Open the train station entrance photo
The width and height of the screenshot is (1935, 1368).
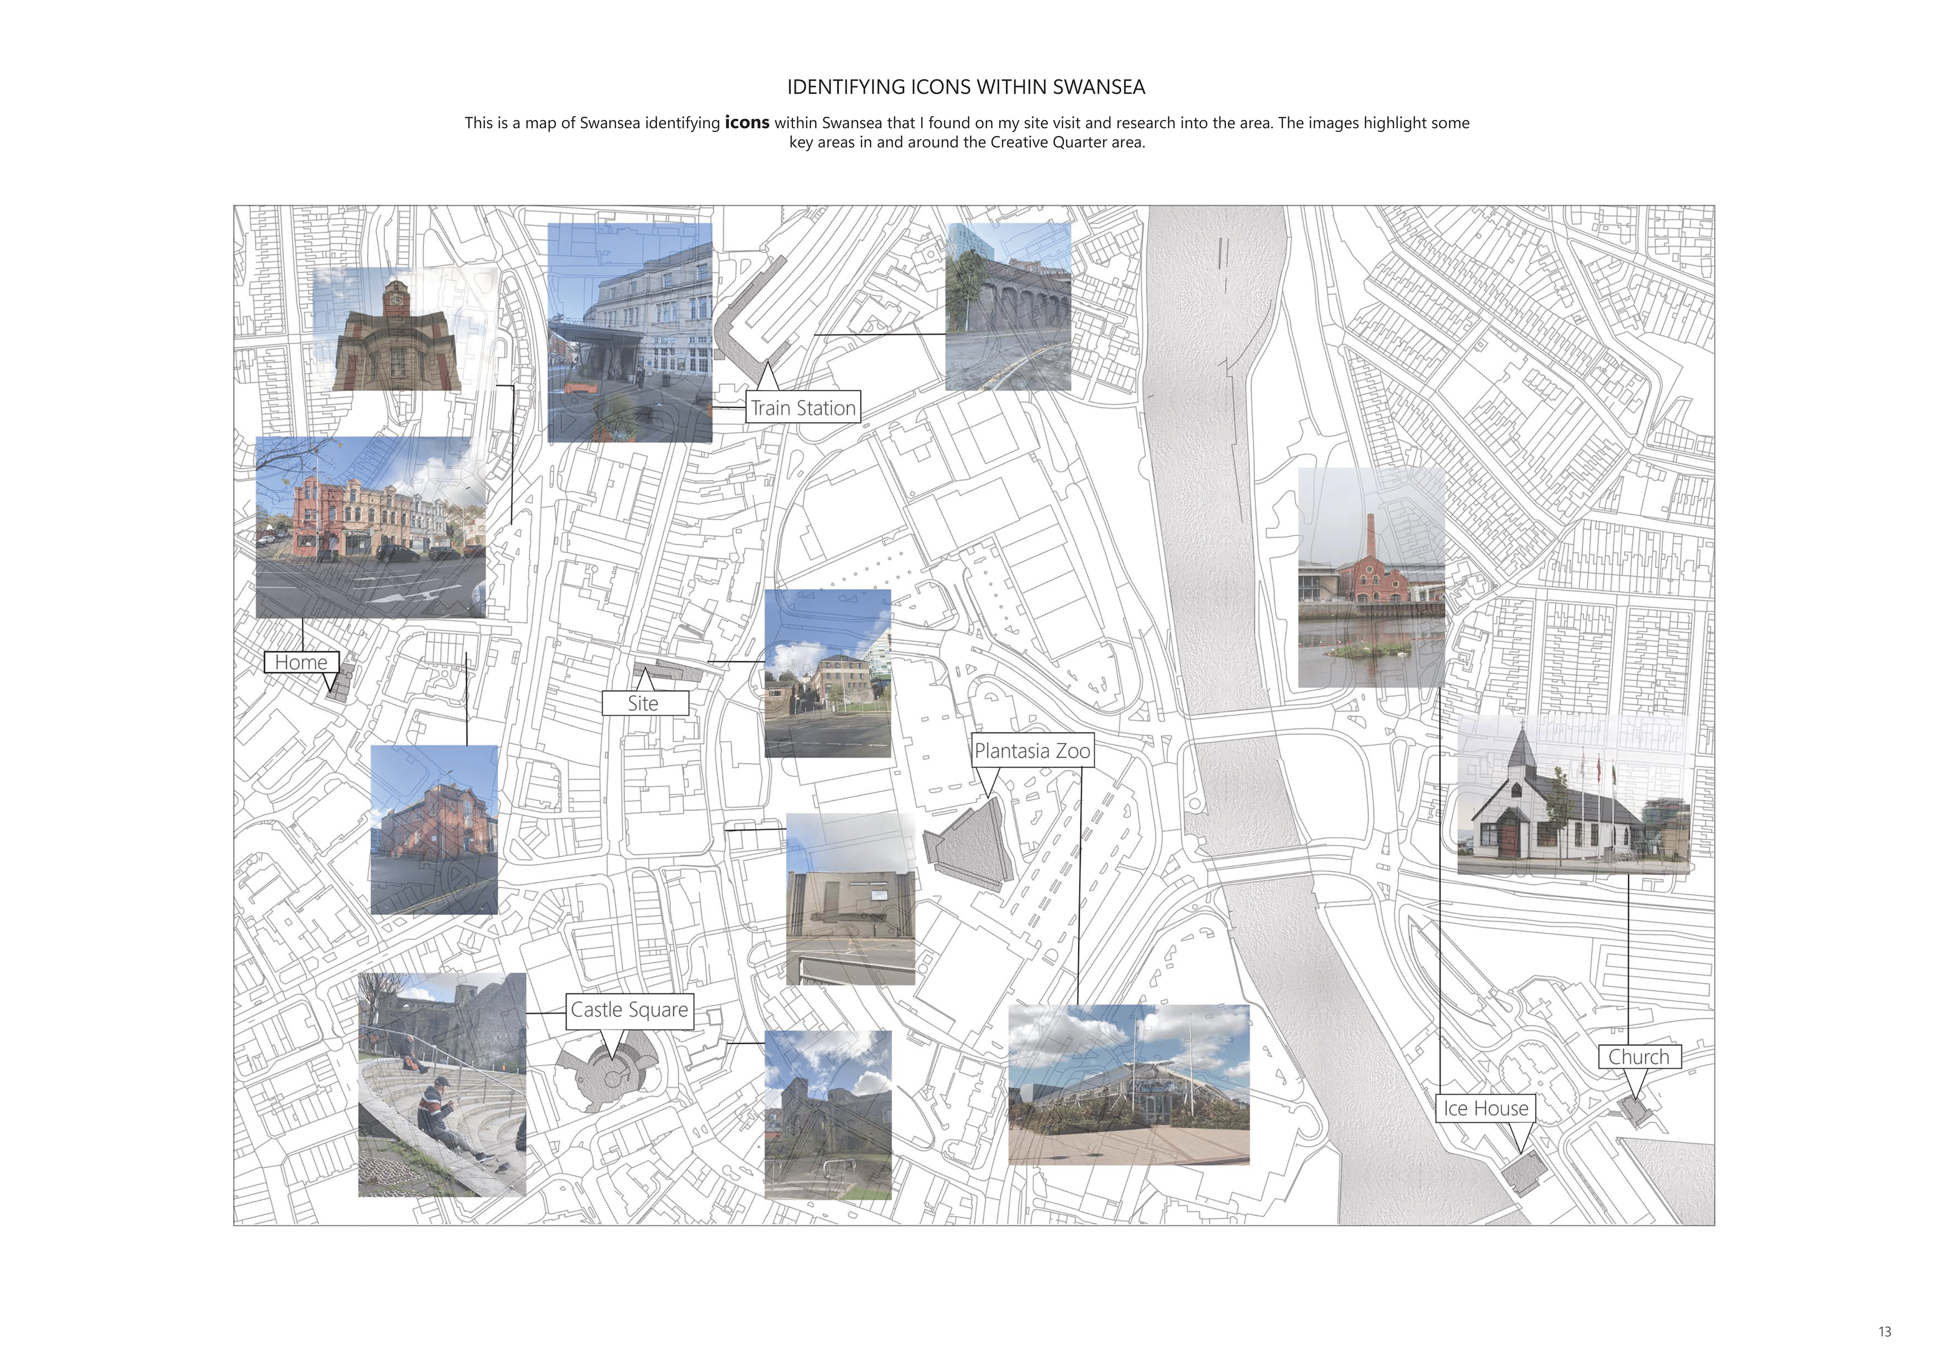pos(629,332)
